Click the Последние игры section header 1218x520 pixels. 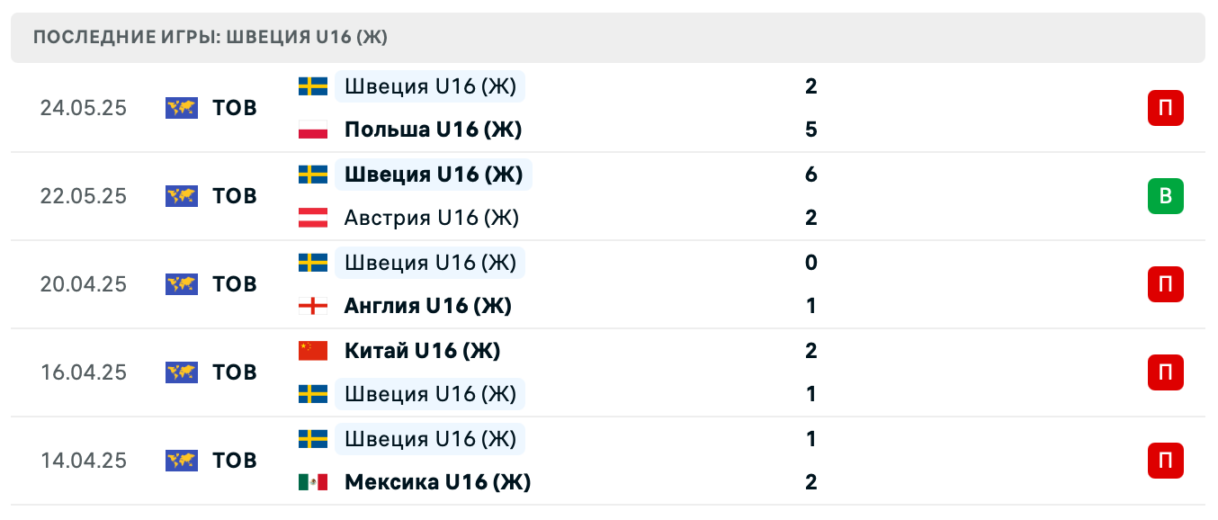(x=210, y=38)
